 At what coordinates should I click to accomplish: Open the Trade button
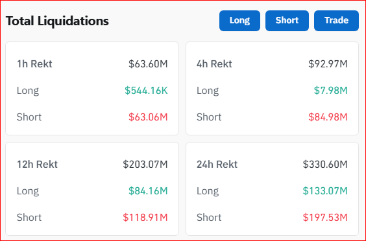coord(336,21)
